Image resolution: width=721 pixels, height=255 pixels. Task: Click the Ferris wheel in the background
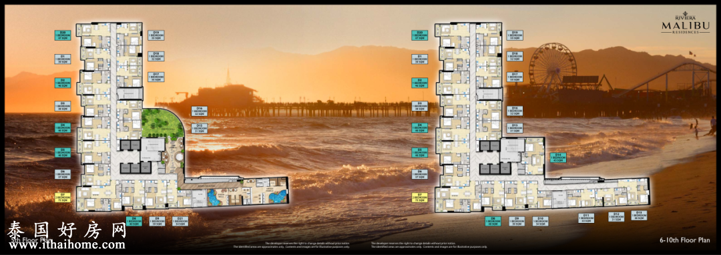(x=552, y=66)
